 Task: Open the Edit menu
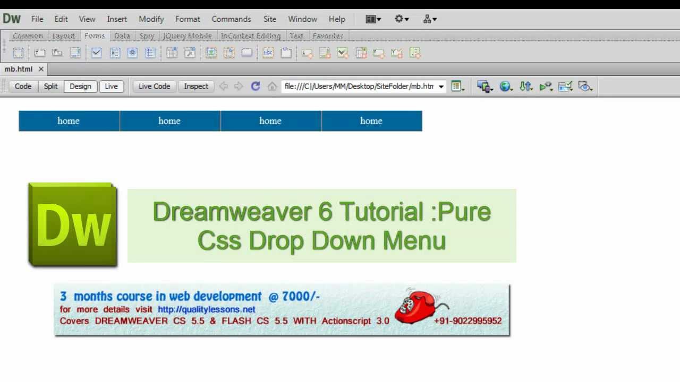(61, 19)
